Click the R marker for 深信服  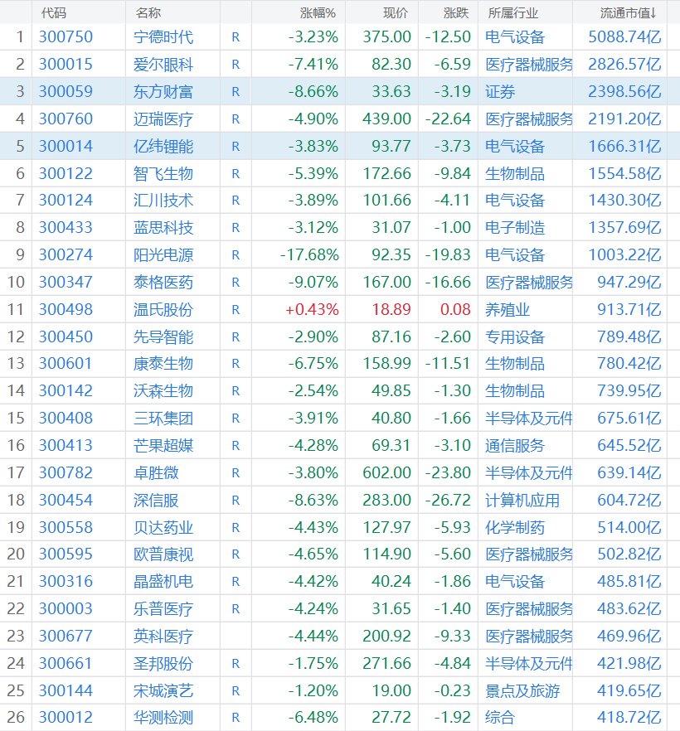click(x=236, y=501)
